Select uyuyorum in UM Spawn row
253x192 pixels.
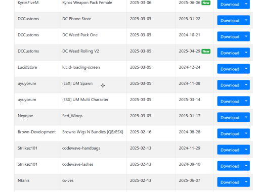click(x=27, y=83)
